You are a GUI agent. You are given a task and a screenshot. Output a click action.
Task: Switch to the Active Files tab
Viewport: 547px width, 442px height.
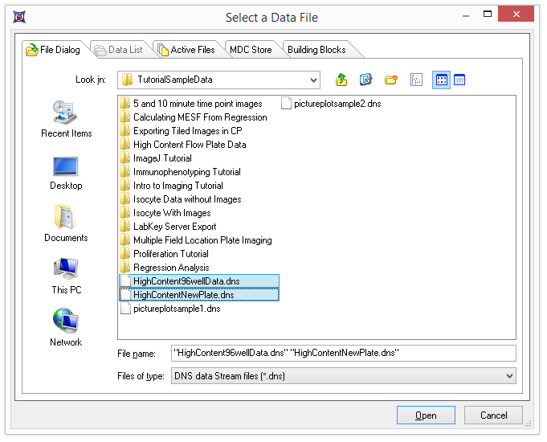(x=186, y=50)
